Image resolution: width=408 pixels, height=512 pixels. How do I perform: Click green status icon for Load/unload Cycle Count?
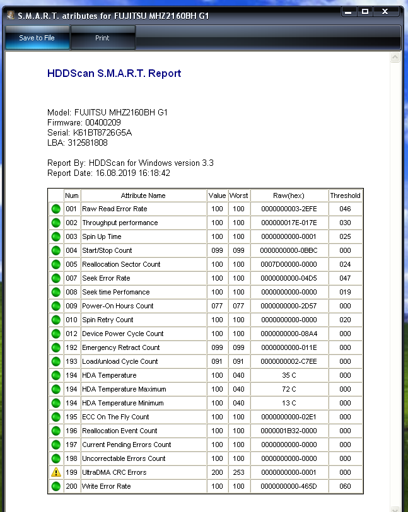[56, 361]
